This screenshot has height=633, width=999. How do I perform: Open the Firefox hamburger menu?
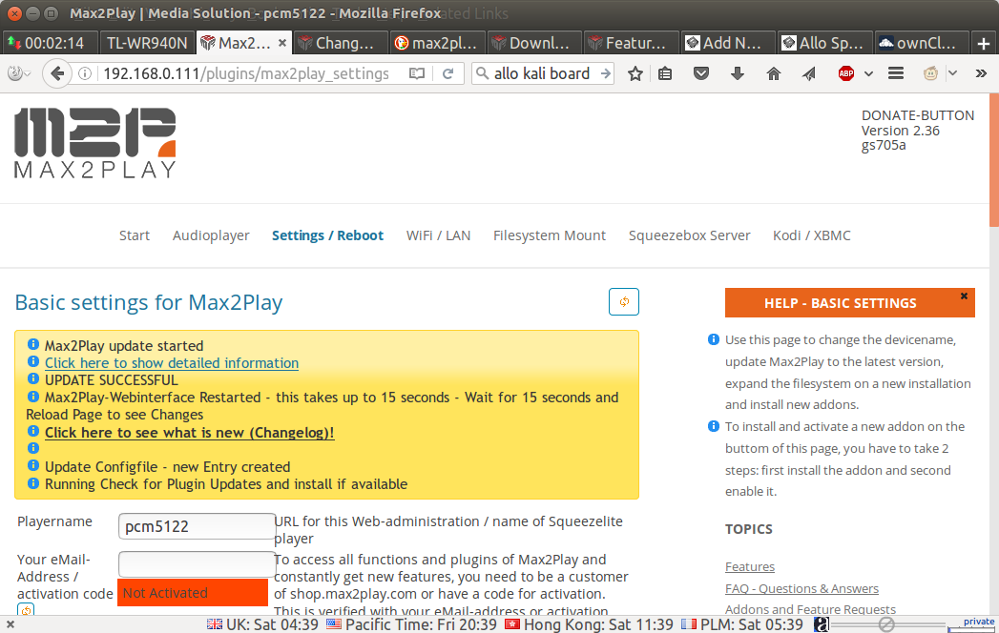coord(896,73)
